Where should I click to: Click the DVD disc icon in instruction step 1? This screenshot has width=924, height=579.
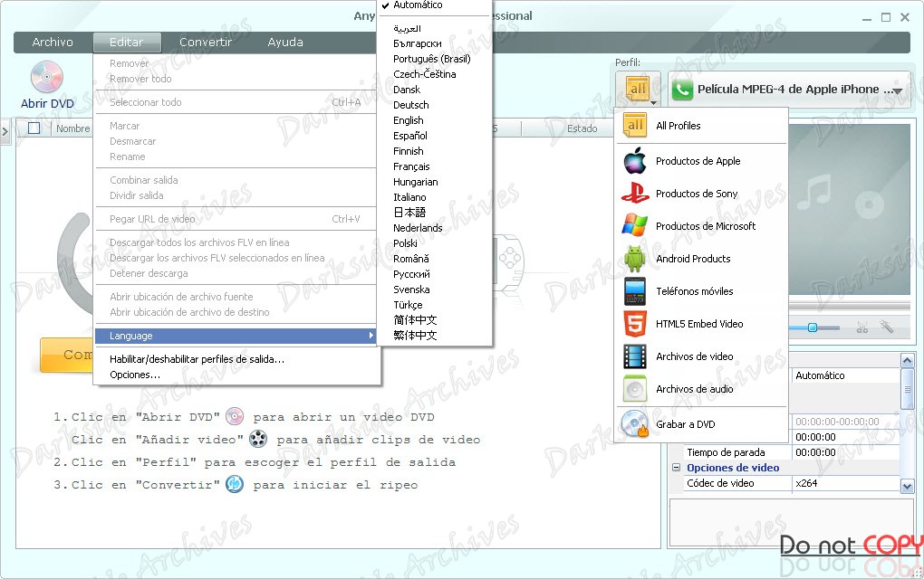coord(235,416)
